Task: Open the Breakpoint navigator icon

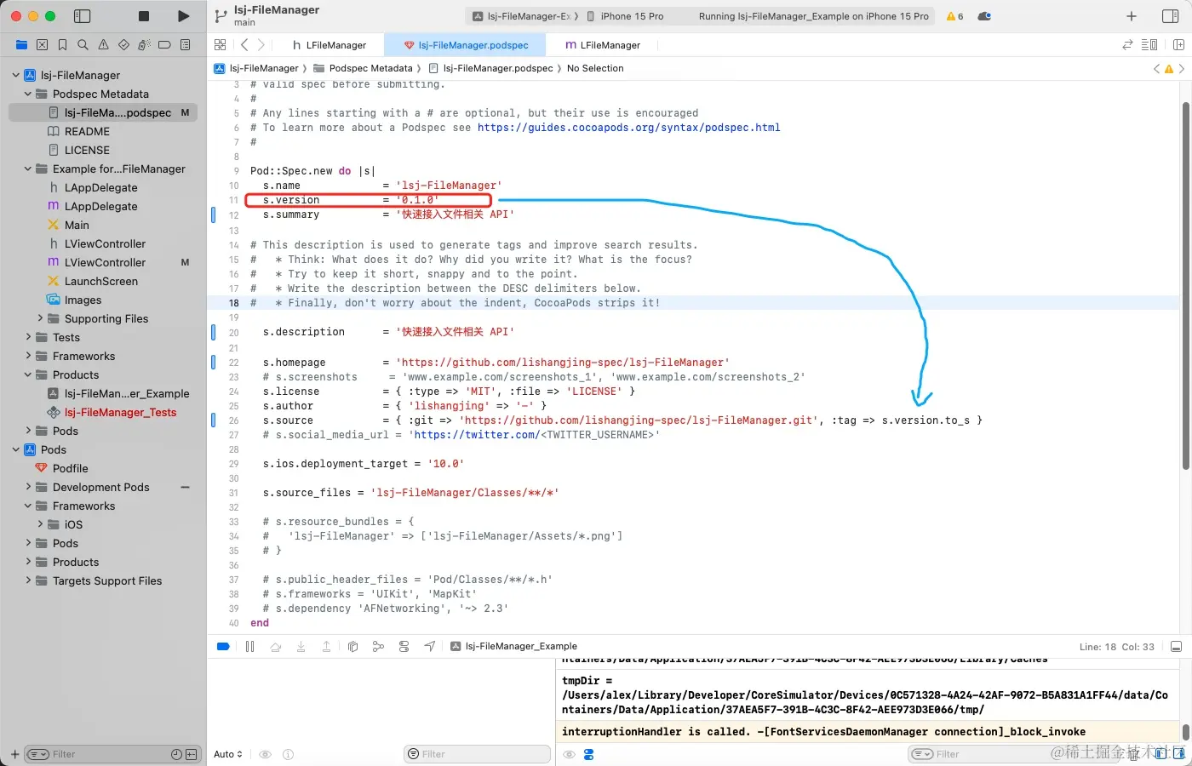Action: click(x=164, y=45)
